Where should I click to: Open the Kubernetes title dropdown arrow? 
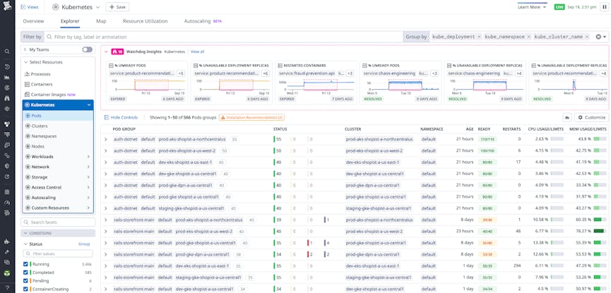[97, 7]
